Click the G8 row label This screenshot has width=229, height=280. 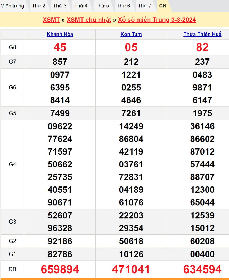point(12,47)
